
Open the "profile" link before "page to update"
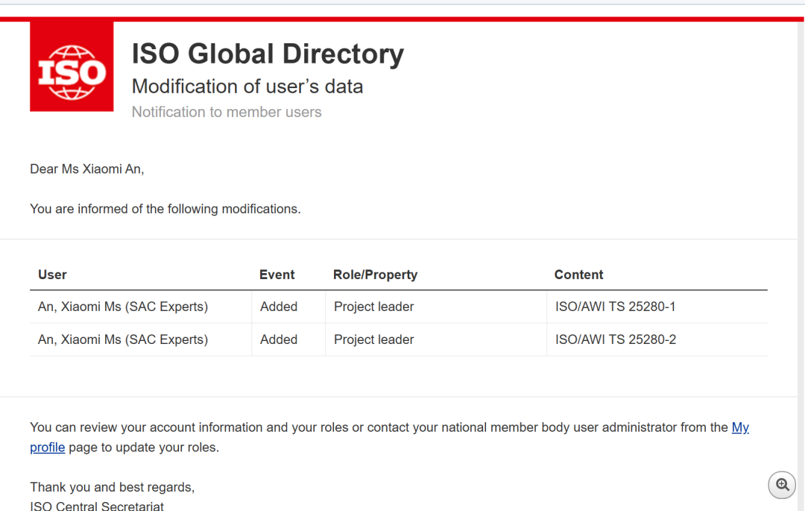[48, 448]
